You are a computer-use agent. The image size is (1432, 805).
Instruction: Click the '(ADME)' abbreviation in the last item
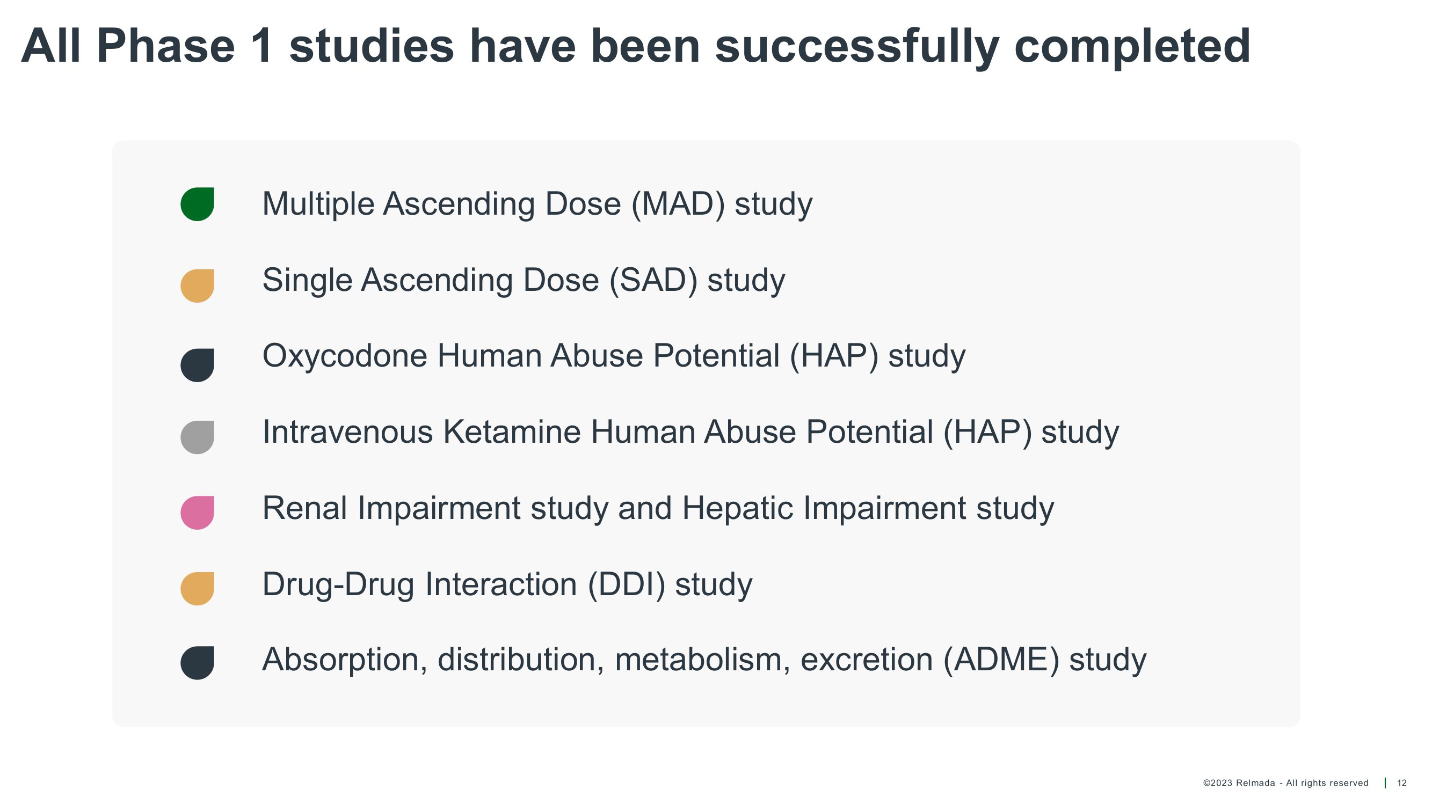tap(1001, 660)
